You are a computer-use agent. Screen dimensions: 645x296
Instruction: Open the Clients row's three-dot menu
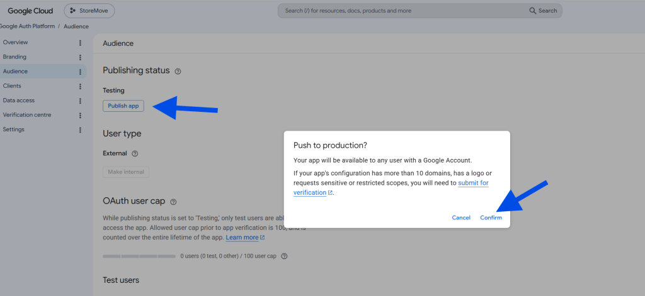point(80,86)
